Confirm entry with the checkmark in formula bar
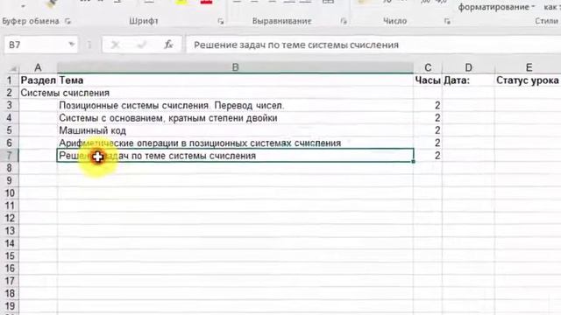Image resolution: width=561 pixels, height=315 pixels. [142, 45]
